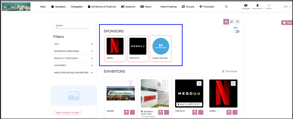
Task: Open the Netflix exhibitor image
Action: click(223, 93)
